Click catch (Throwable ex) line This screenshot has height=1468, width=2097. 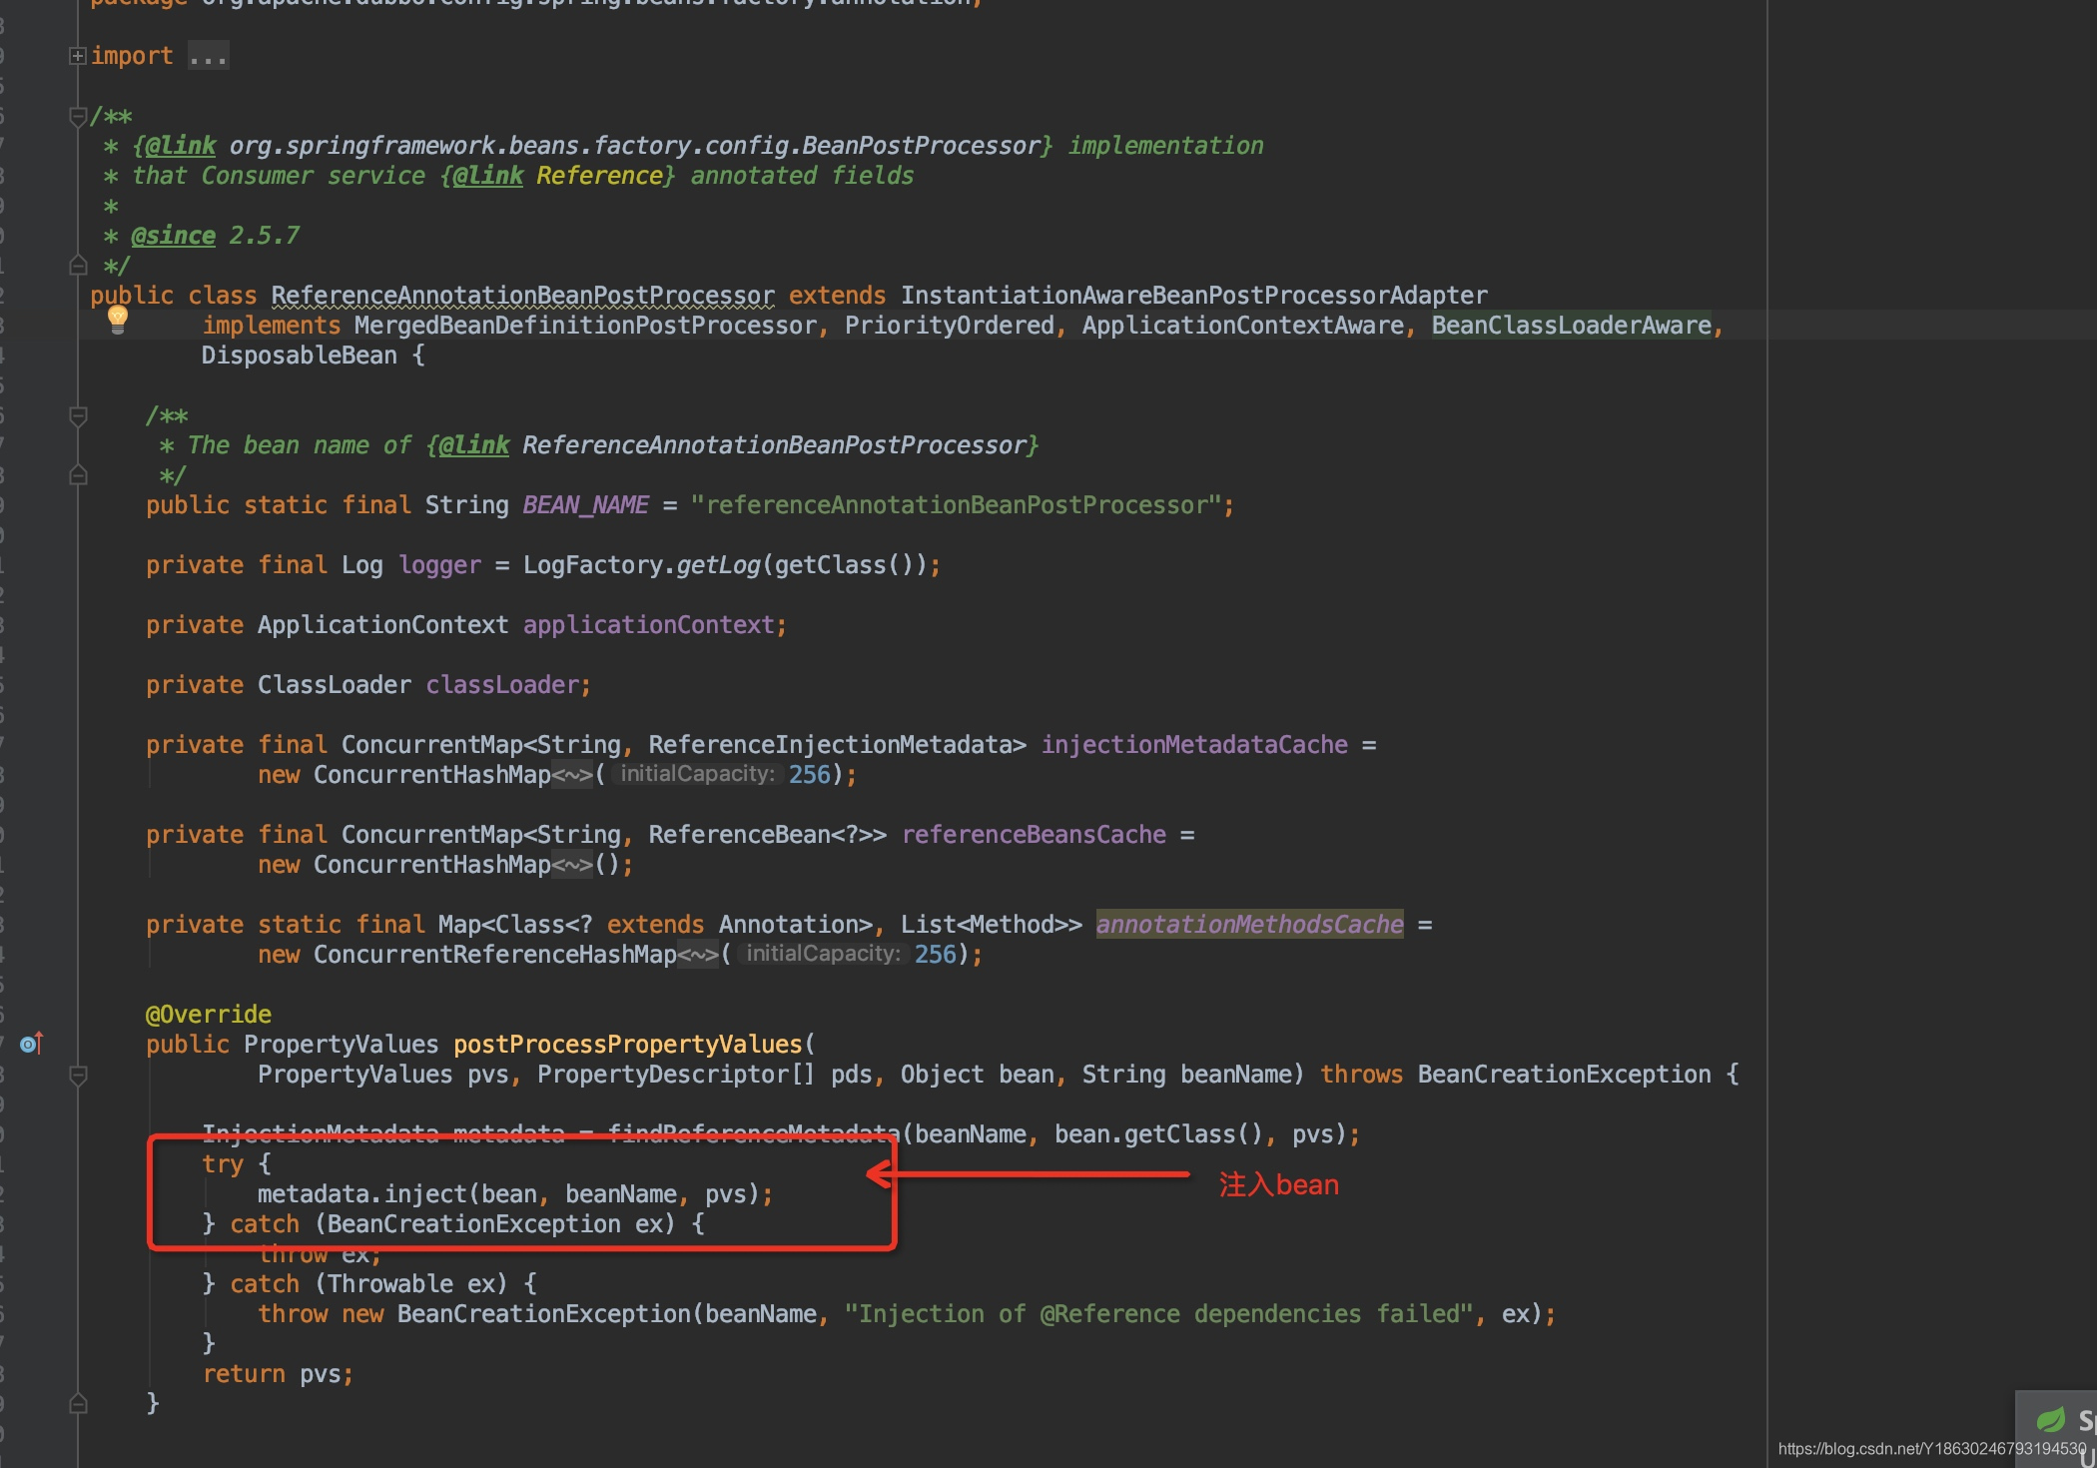pyautogui.click(x=369, y=1284)
